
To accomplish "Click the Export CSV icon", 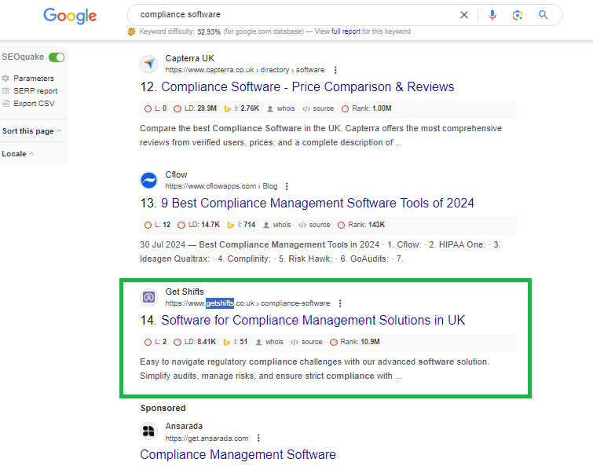I will [5, 103].
